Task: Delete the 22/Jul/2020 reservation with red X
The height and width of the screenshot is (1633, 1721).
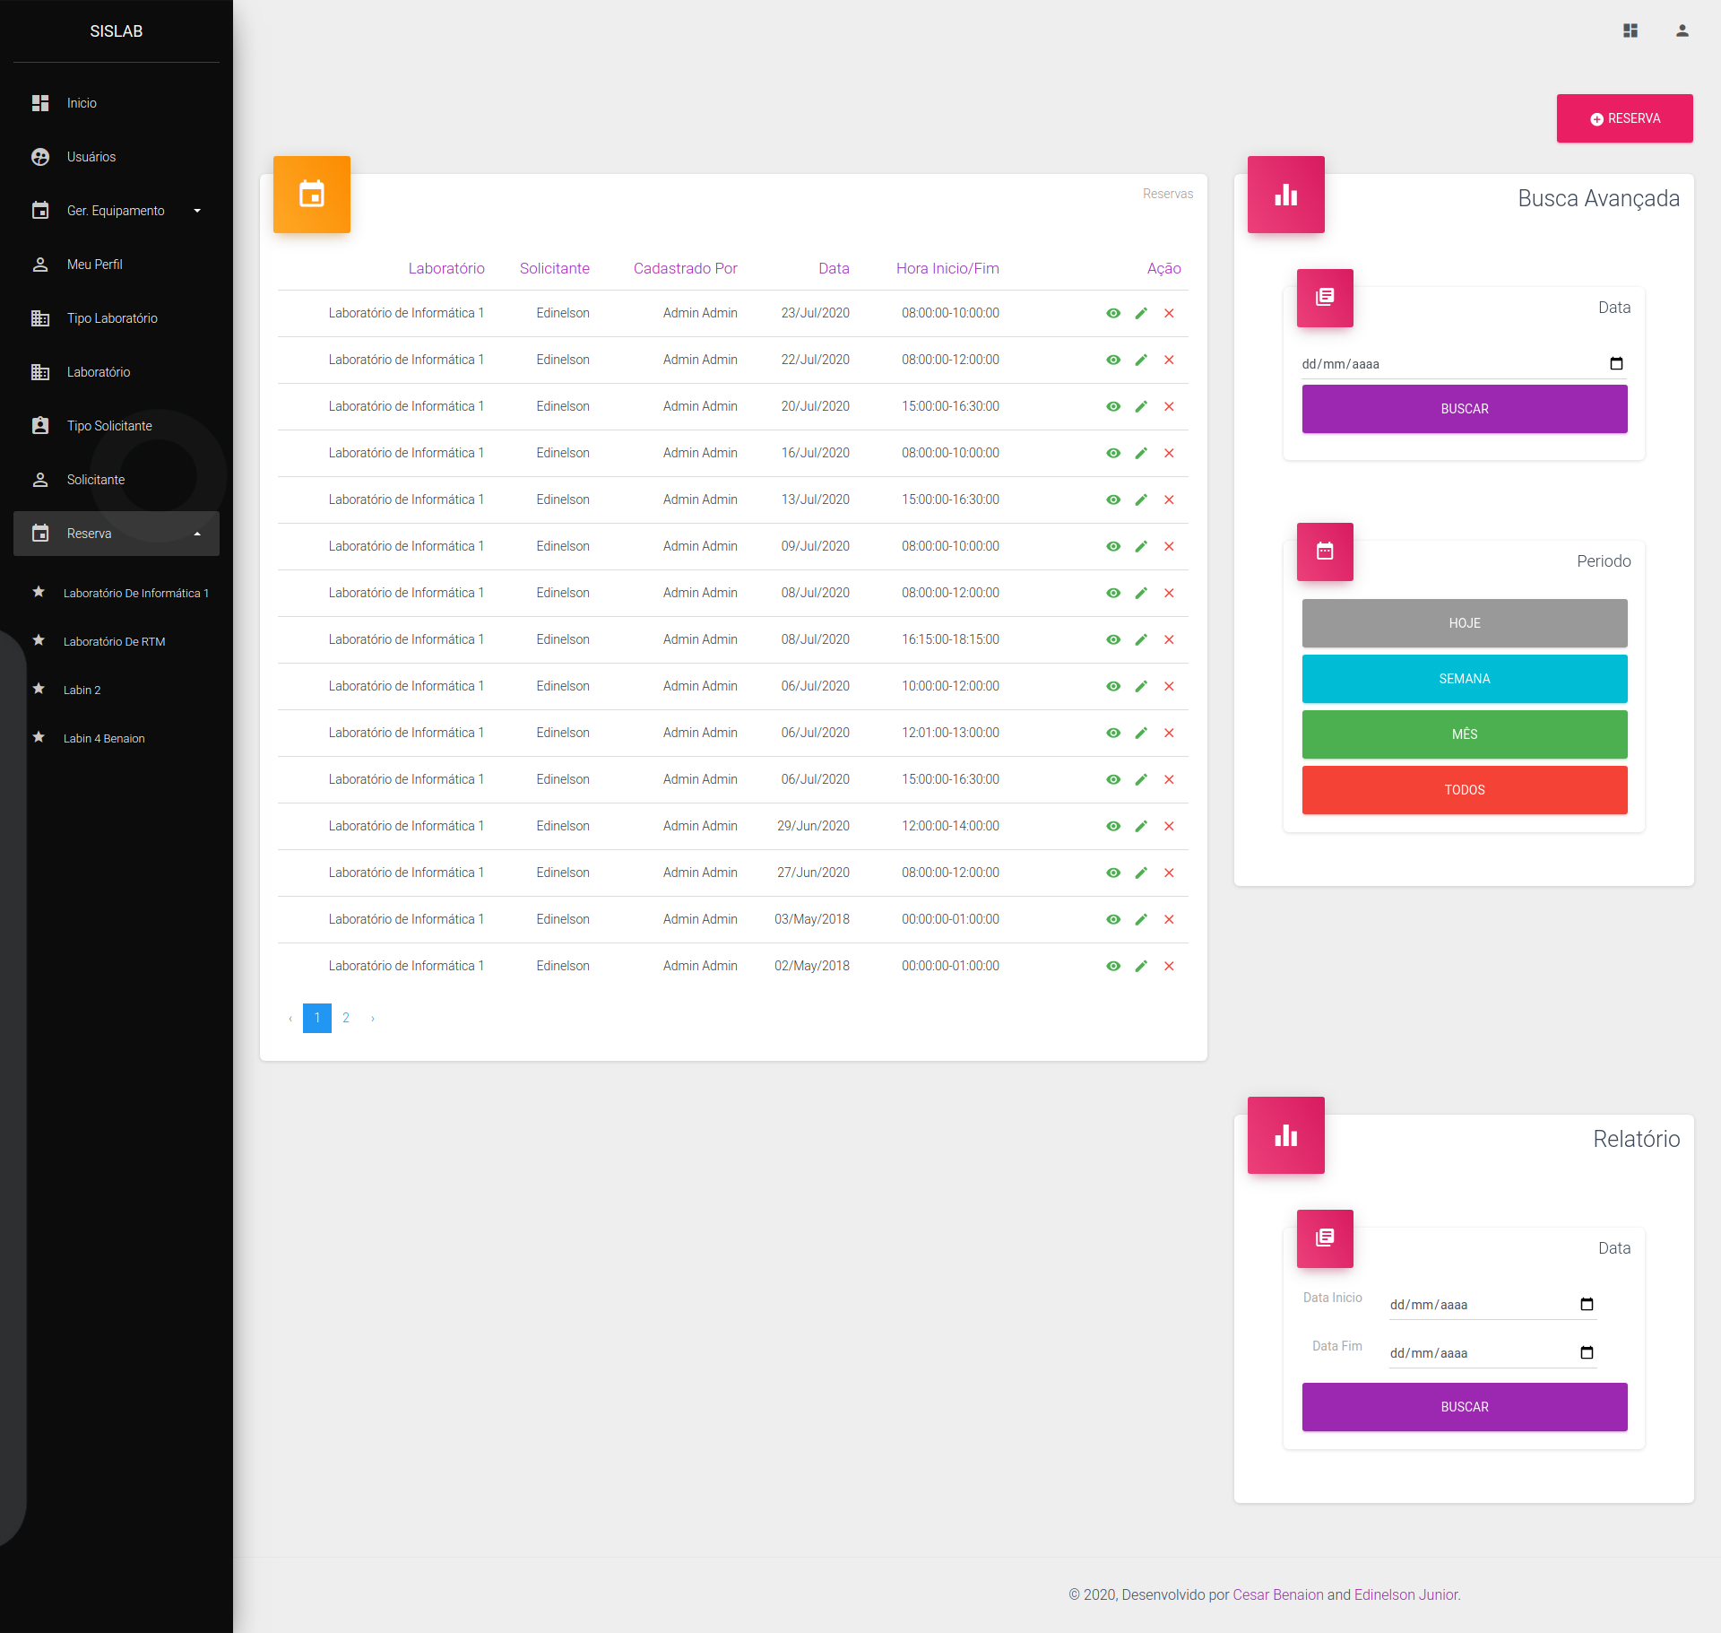Action: 1169,360
